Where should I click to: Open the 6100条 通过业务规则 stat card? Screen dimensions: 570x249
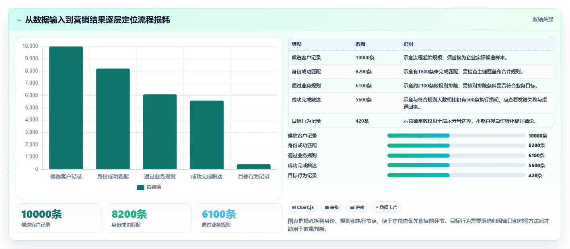pos(239,218)
